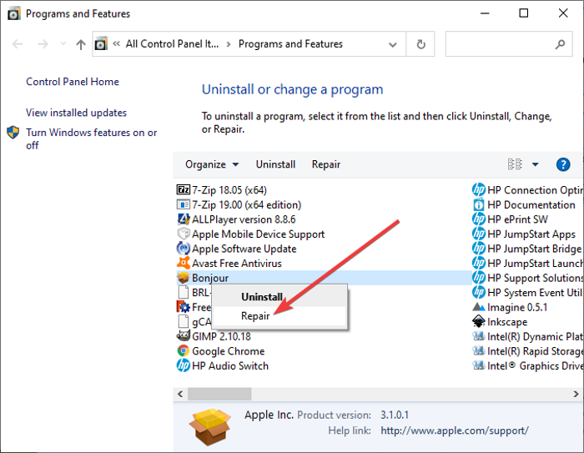Screen dimensions: 584x453
Task: Open help with the question mark icon
Action: click(562, 164)
